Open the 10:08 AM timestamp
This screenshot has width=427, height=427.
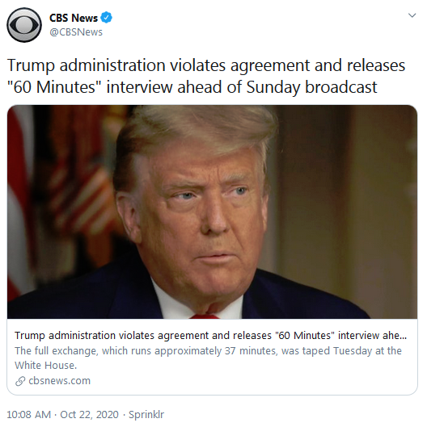(x=28, y=414)
